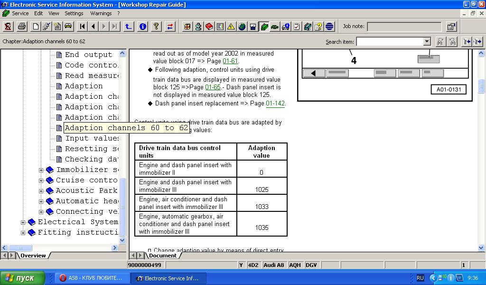Go to previous page with left arrow

[93, 27]
